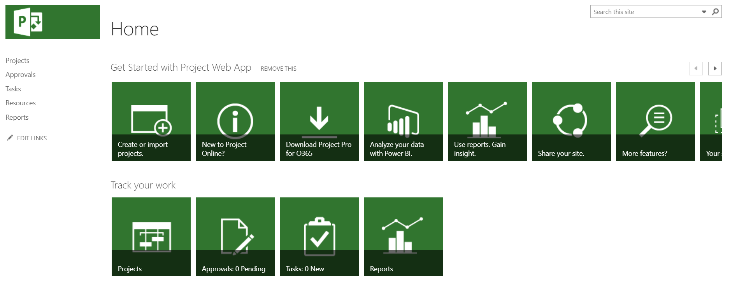Image resolution: width=730 pixels, height=286 pixels.
Task: Click the previous carousel arrow
Action: [x=696, y=68]
